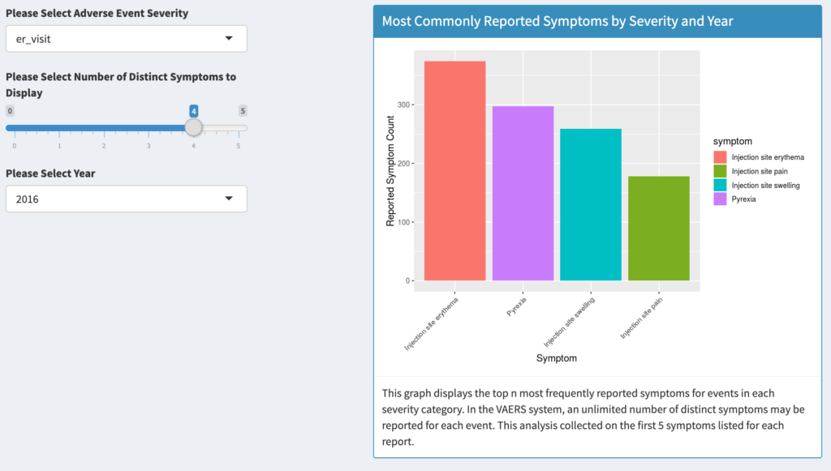Click the Year dropdown caret arrow
The image size is (831, 471).
click(x=229, y=199)
